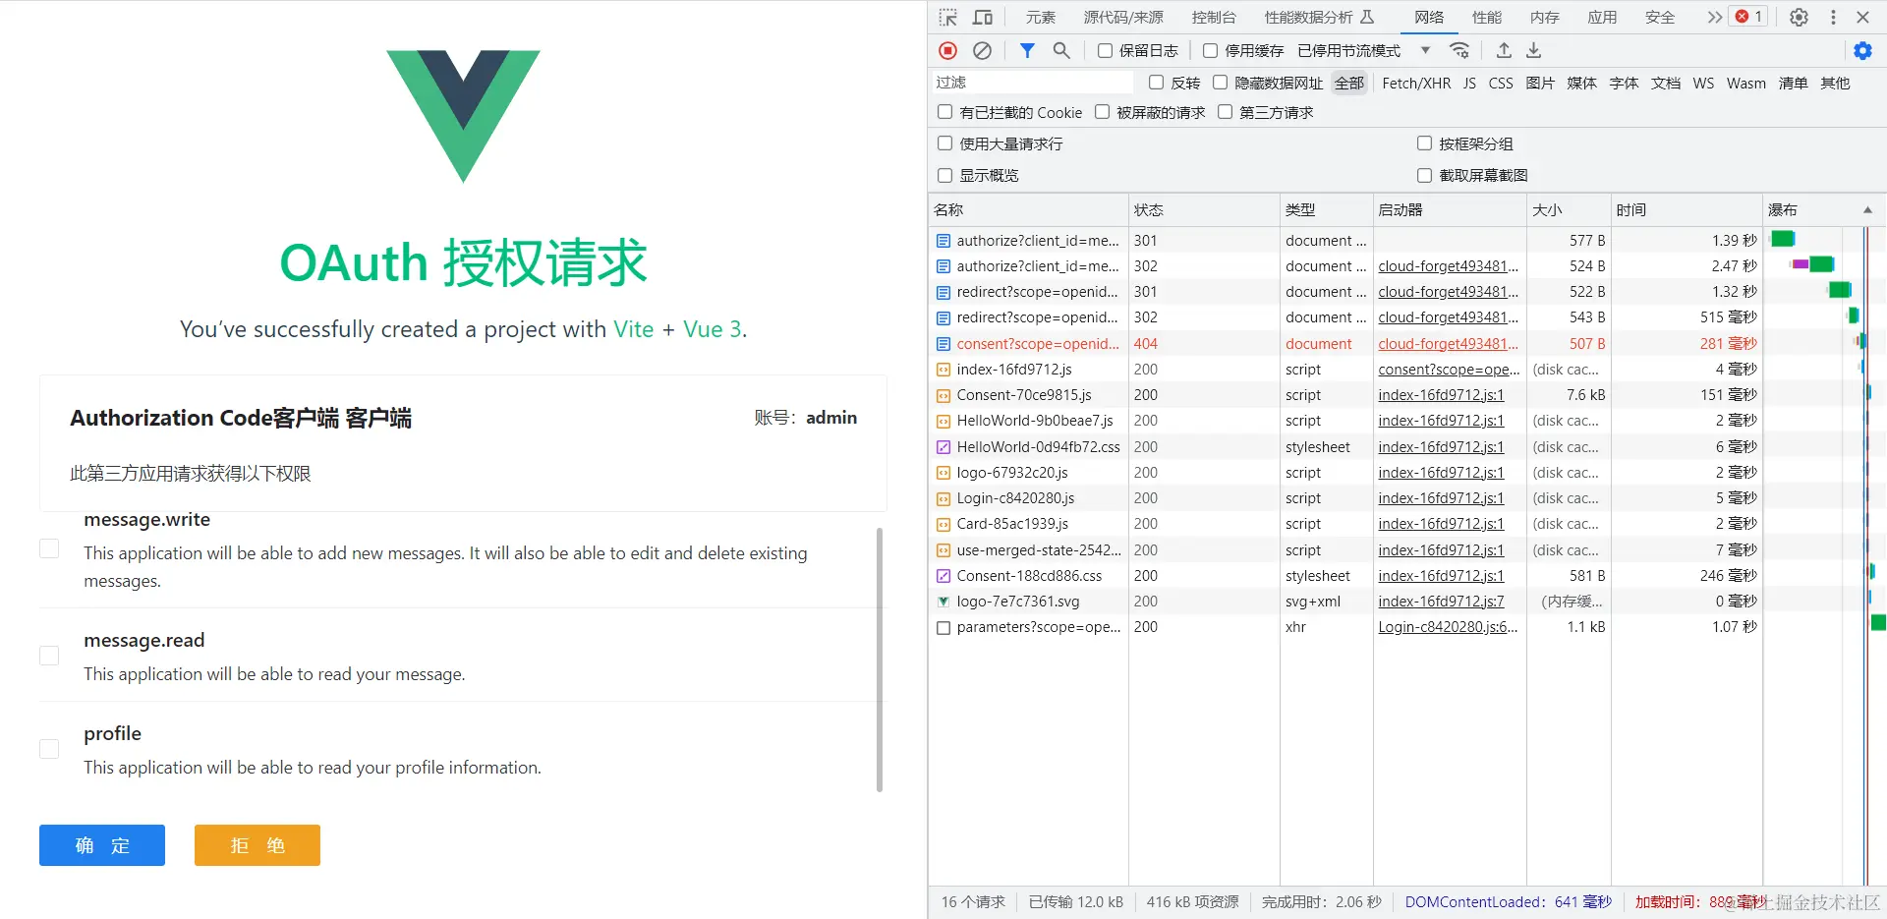
Task: Sort by the 状态 column header
Action: click(x=1204, y=209)
